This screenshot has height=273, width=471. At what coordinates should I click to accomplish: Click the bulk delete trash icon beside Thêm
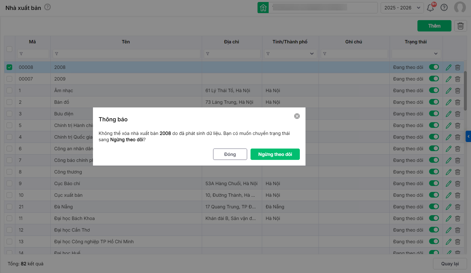click(x=460, y=26)
